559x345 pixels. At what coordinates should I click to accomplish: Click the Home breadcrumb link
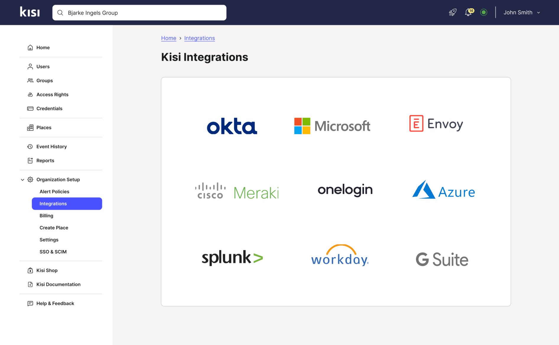[168, 38]
